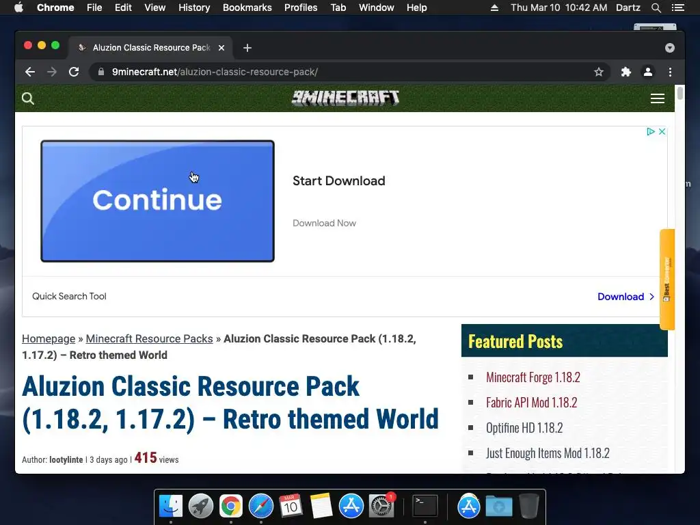This screenshot has height=525, width=700.
Task: Open the Downloads folder in the Dock
Action: pos(498,507)
